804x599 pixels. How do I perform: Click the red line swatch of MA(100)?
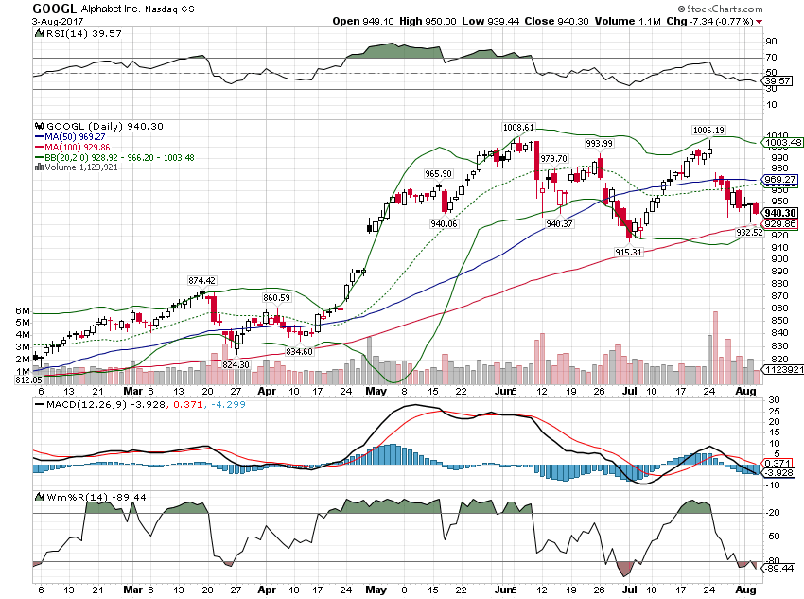point(39,148)
